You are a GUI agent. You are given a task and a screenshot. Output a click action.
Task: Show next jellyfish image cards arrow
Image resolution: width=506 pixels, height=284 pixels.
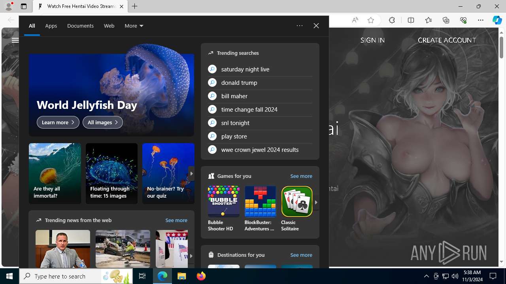191,174
